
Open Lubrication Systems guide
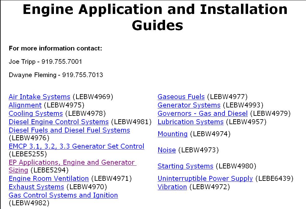[190, 122]
